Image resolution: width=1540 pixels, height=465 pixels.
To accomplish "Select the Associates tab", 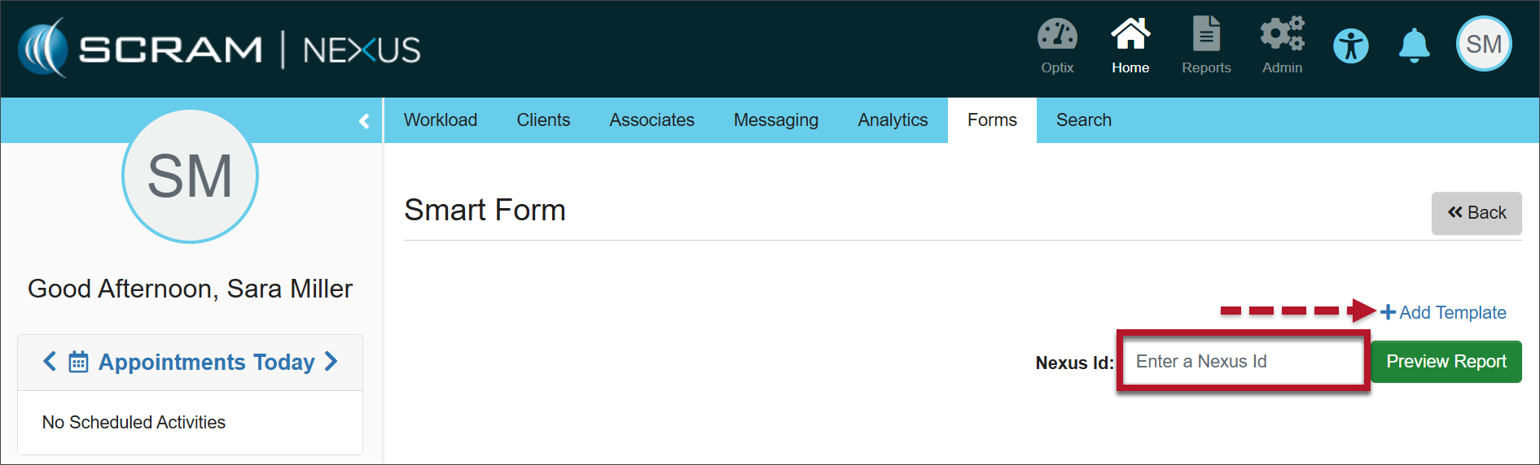I will tap(652, 120).
